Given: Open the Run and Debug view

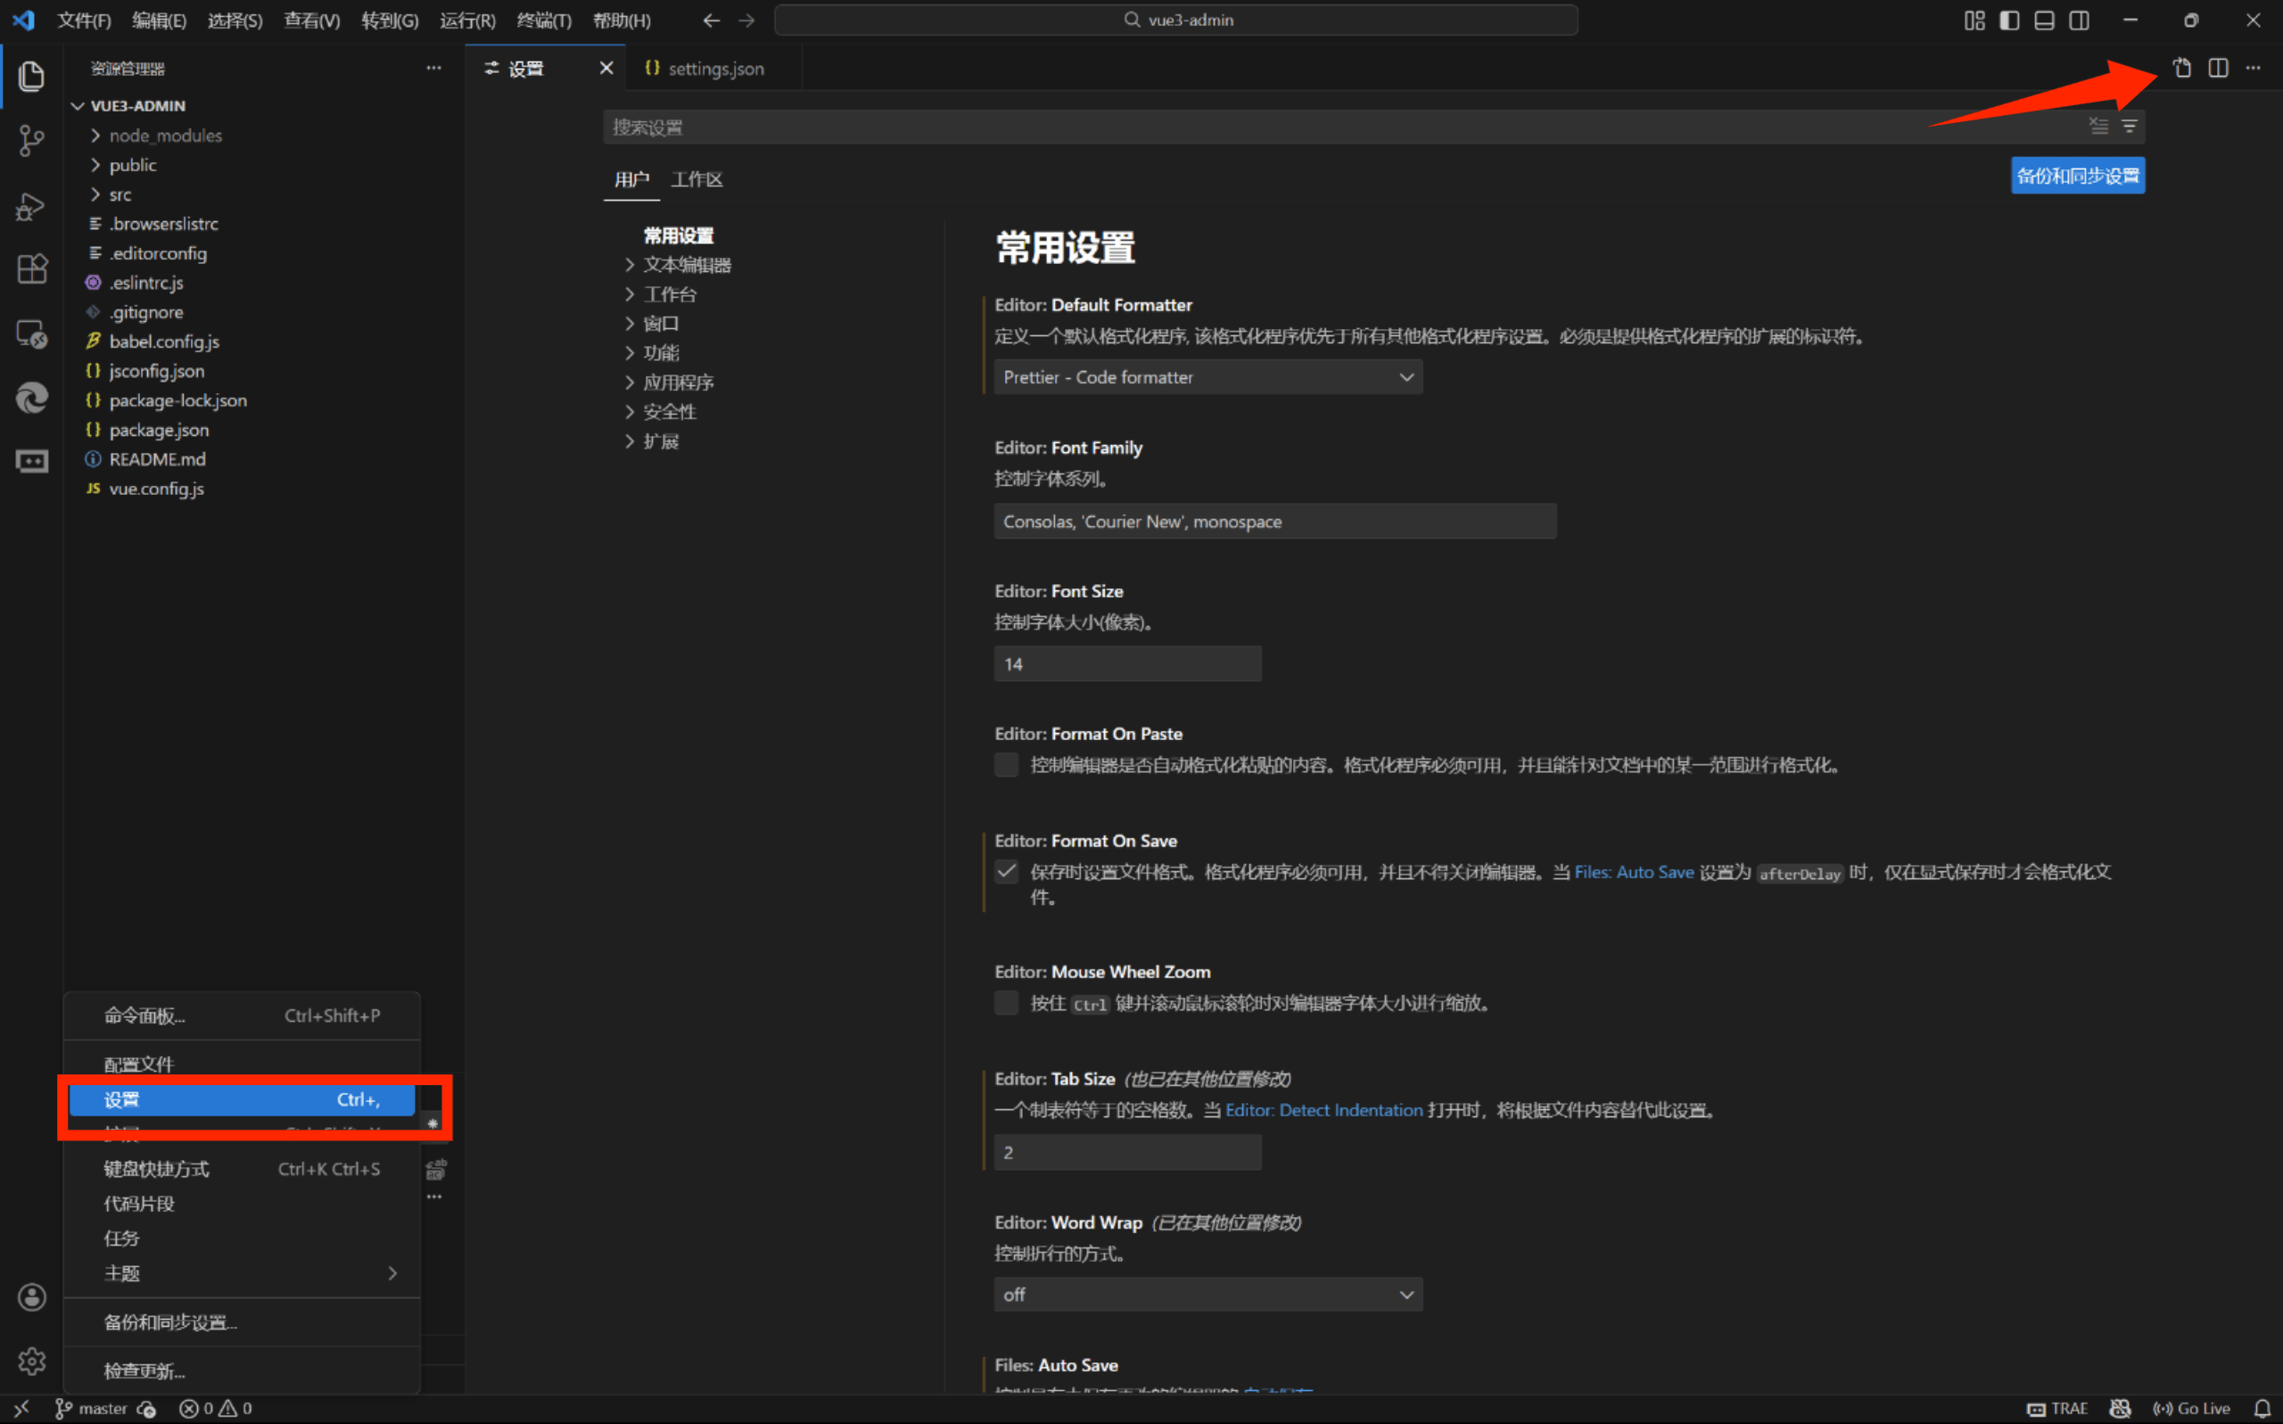Looking at the screenshot, I should (32, 206).
